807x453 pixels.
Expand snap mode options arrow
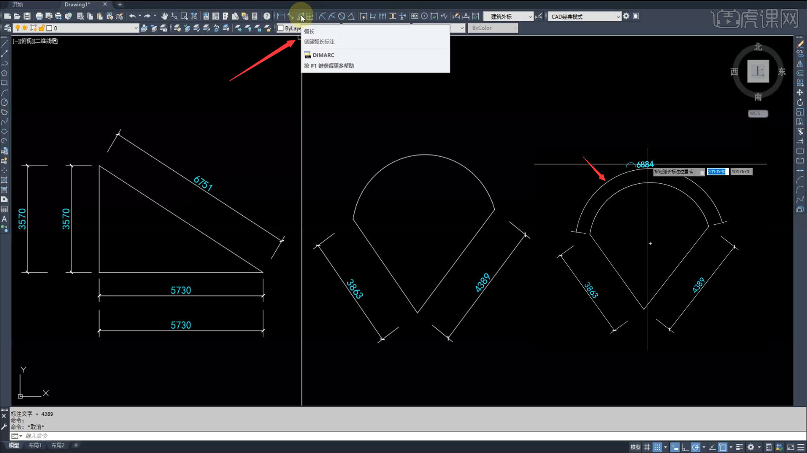pos(665,447)
